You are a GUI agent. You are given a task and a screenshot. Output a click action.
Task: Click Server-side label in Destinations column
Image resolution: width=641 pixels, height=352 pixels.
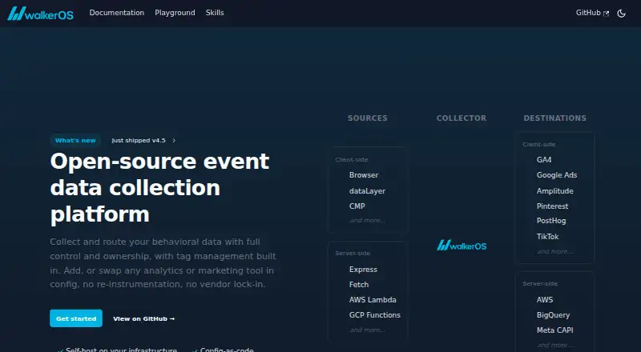pyautogui.click(x=540, y=283)
